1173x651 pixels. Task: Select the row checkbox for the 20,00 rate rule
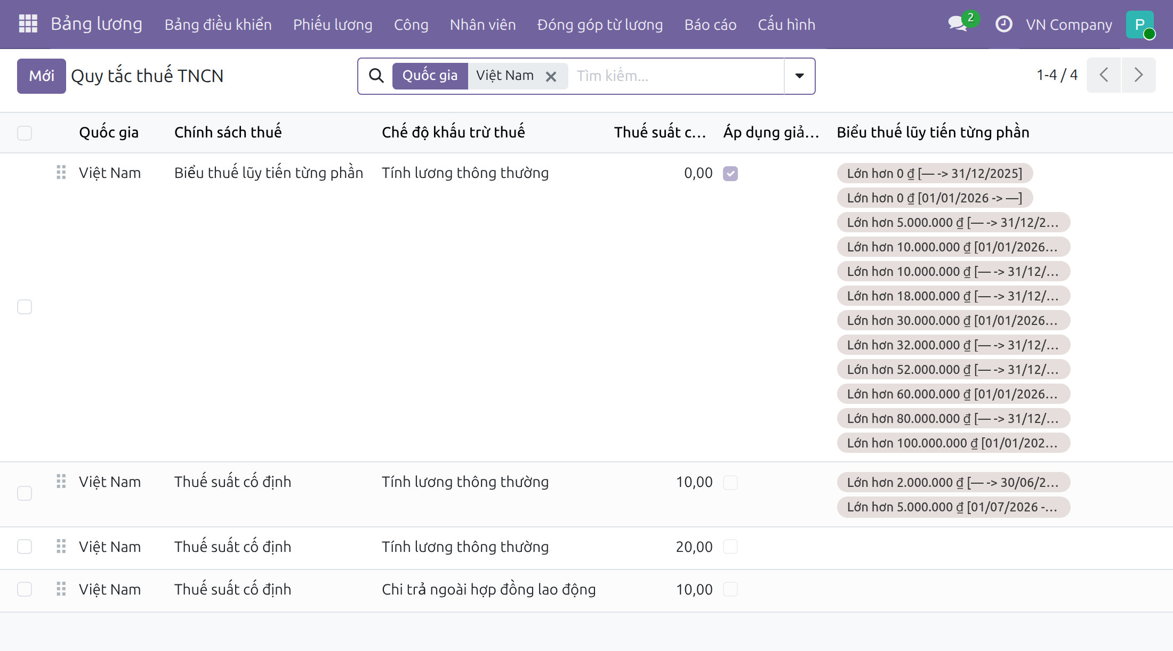pyautogui.click(x=25, y=547)
